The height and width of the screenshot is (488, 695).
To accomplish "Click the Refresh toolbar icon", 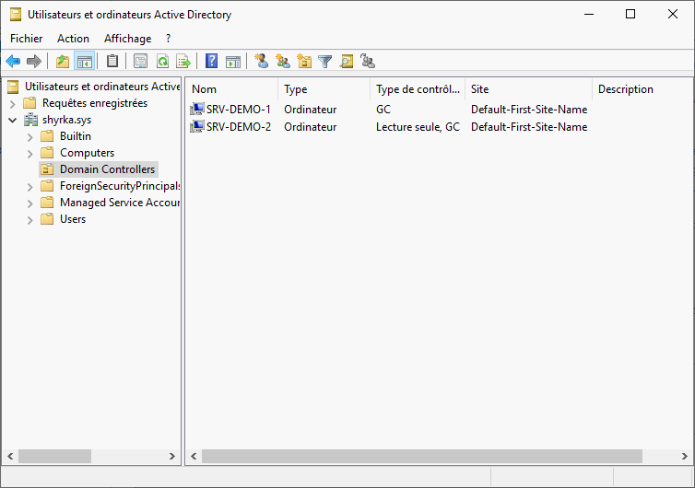I will point(162,62).
